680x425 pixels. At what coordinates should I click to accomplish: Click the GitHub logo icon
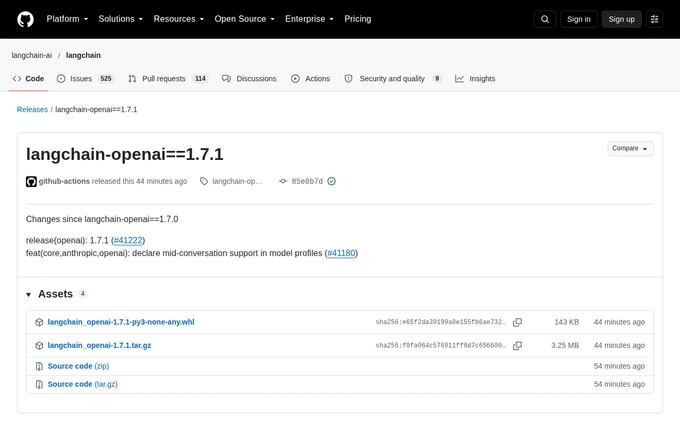[25, 19]
